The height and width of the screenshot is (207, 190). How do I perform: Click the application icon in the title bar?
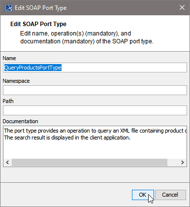tap(8, 8)
